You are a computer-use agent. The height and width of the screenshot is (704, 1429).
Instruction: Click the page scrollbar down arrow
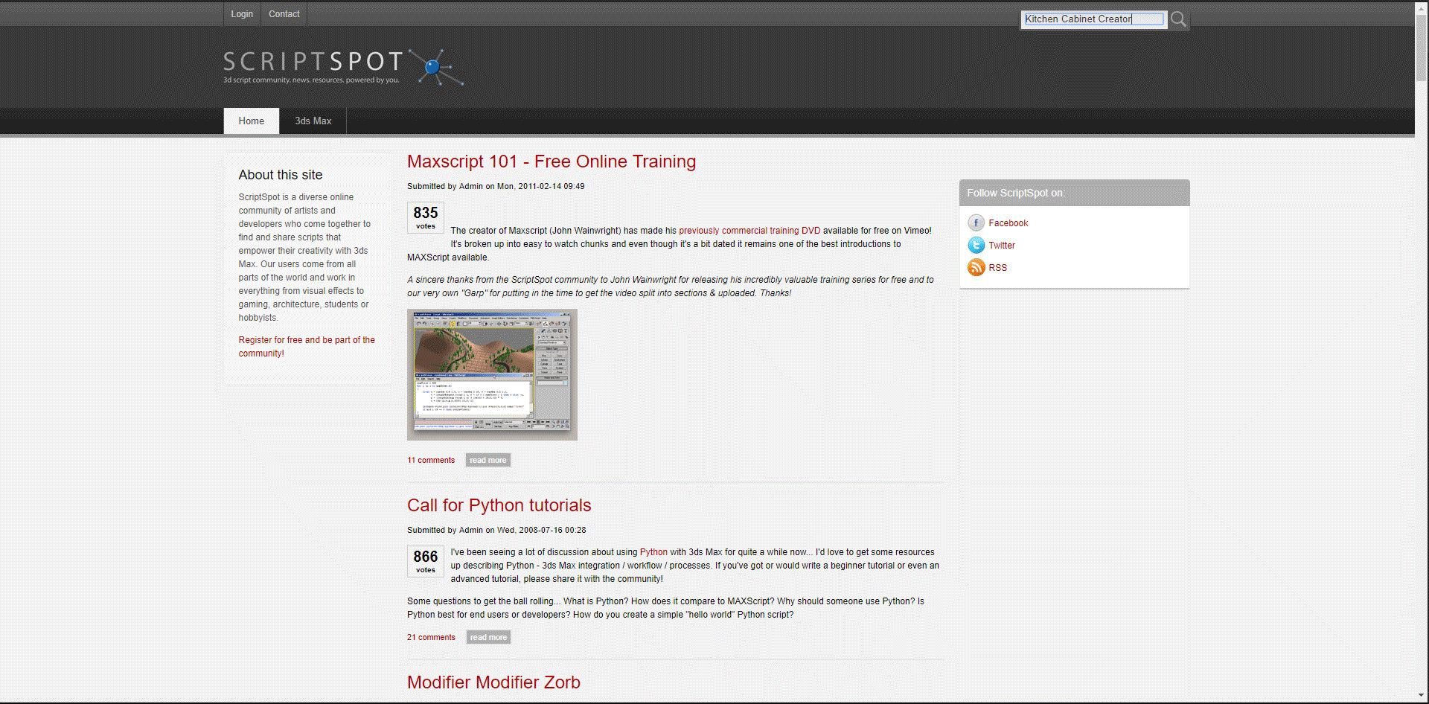pos(1422,697)
